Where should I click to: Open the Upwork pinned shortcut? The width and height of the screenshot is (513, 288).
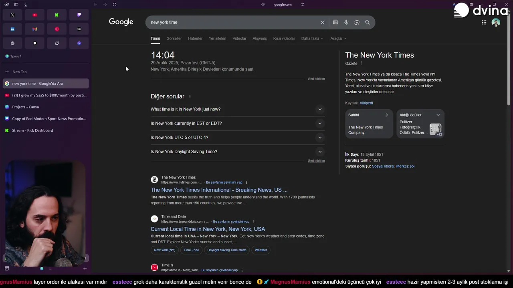coord(79,29)
